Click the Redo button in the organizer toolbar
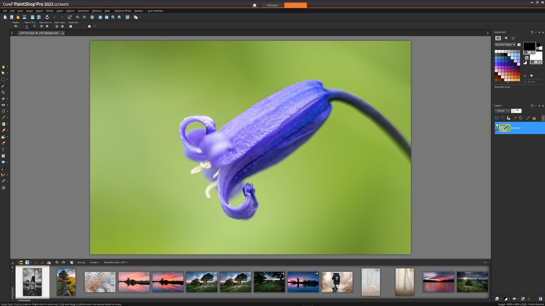Screen dimensions: 545x306 [x=64, y=262]
